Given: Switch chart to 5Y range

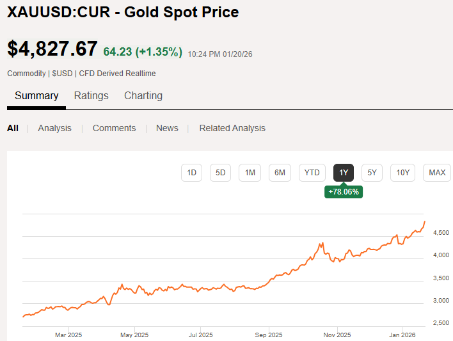Looking at the screenshot, I should point(372,173).
